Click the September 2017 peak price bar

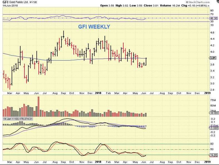(x=63, y=35)
